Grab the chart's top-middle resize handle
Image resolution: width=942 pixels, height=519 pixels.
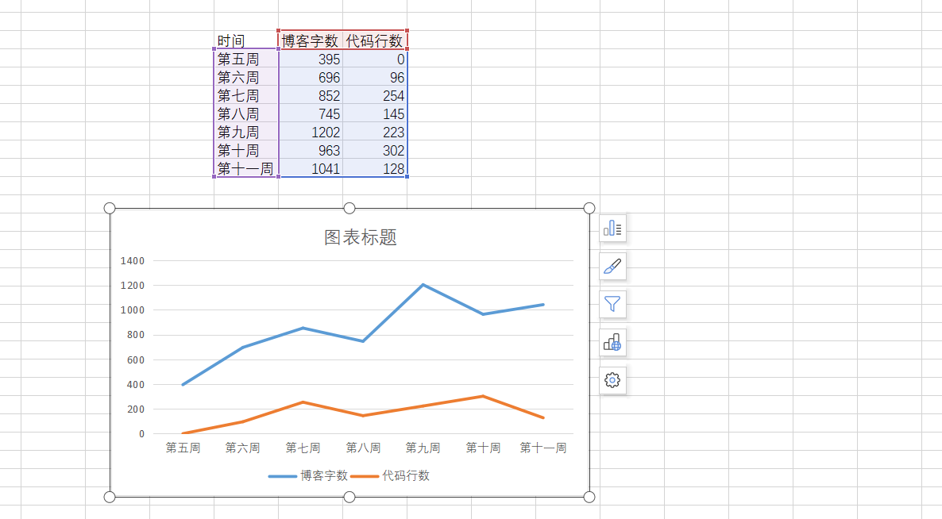tap(349, 208)
